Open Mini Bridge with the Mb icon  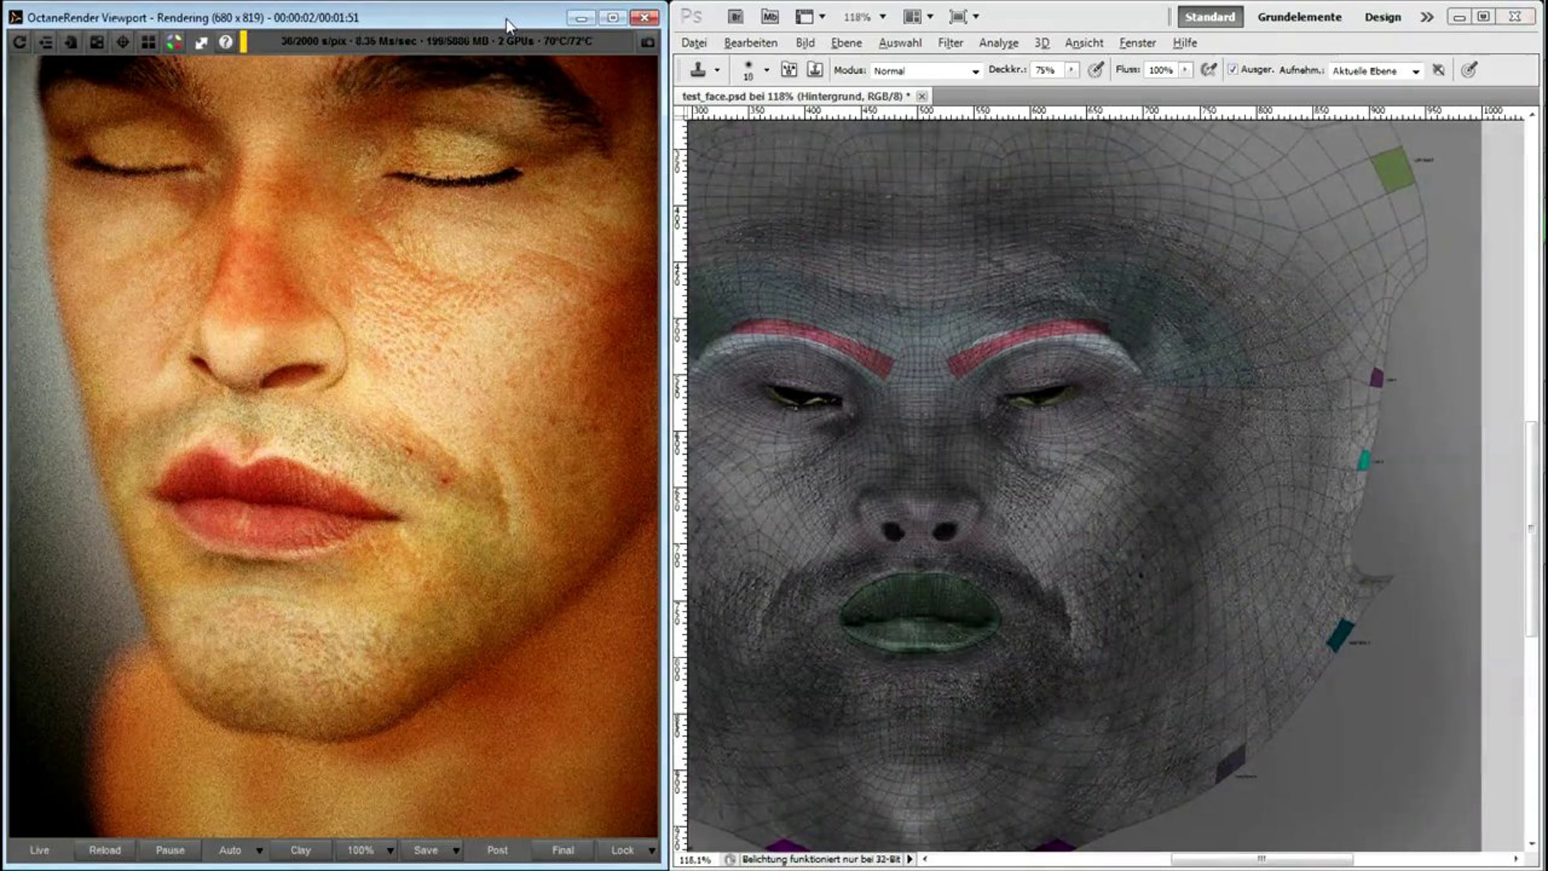pyautogui.click(x=769, y=17)
